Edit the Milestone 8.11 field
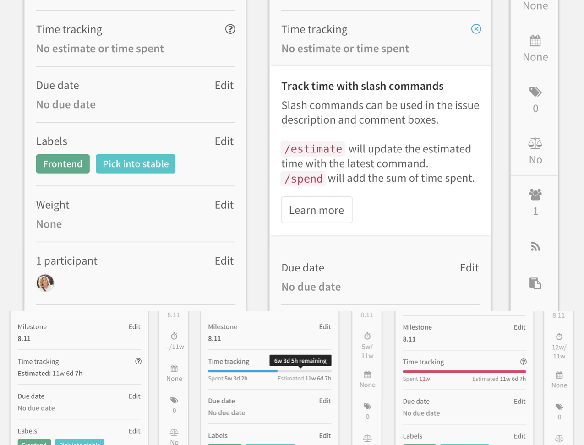The image size is (584, 445). 134,326
